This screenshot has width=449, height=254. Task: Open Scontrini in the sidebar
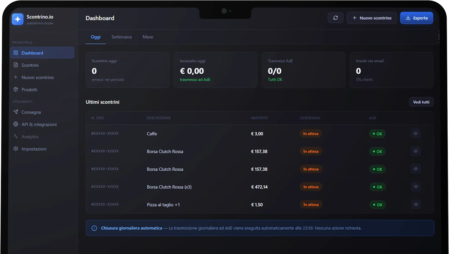[42, 65]
